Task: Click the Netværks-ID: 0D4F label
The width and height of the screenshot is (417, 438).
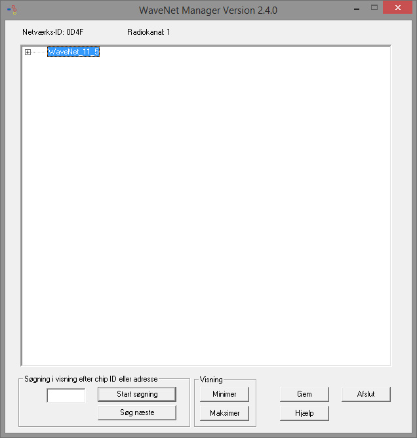Action: (x=52, y=32)
